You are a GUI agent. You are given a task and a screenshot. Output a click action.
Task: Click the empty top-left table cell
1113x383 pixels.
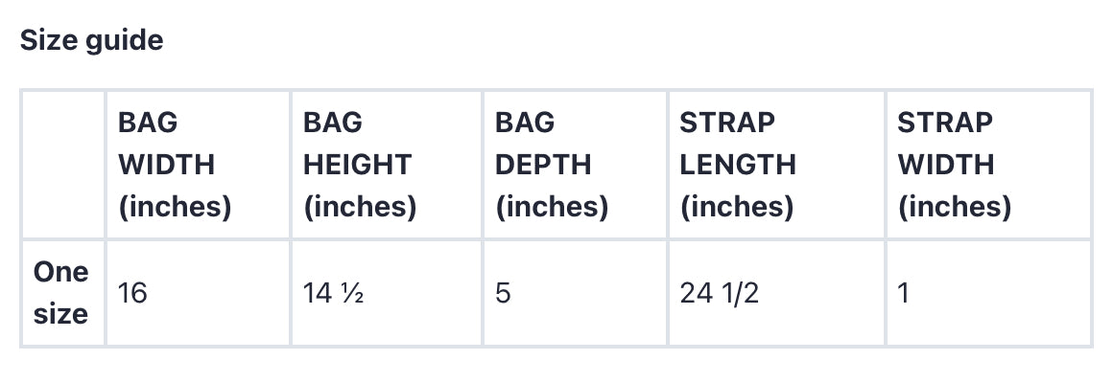coord(63,165)
